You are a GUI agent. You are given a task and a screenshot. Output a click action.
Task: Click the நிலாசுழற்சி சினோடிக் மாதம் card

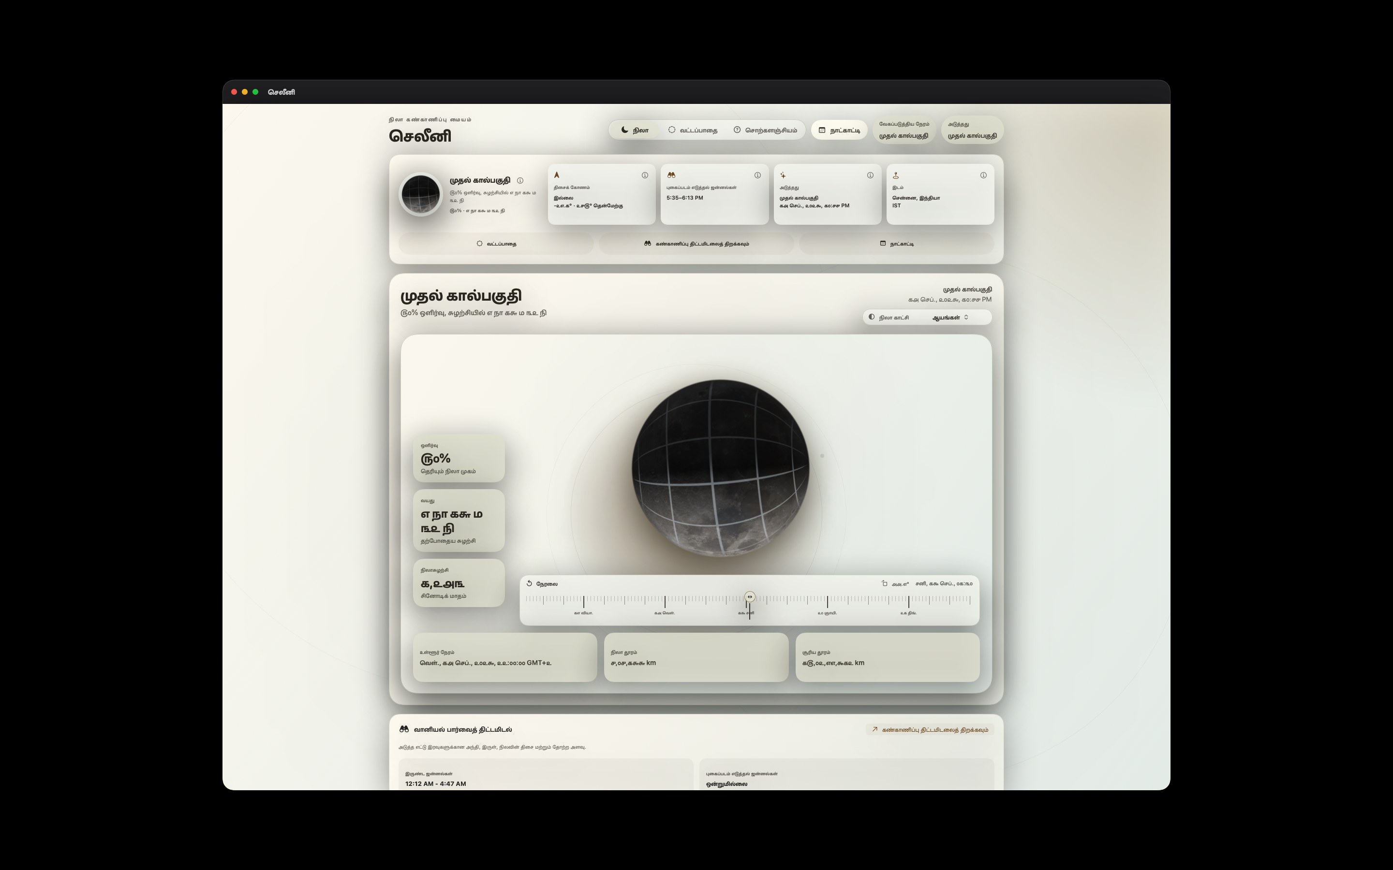pyautogui.click(x=459, y=583)
